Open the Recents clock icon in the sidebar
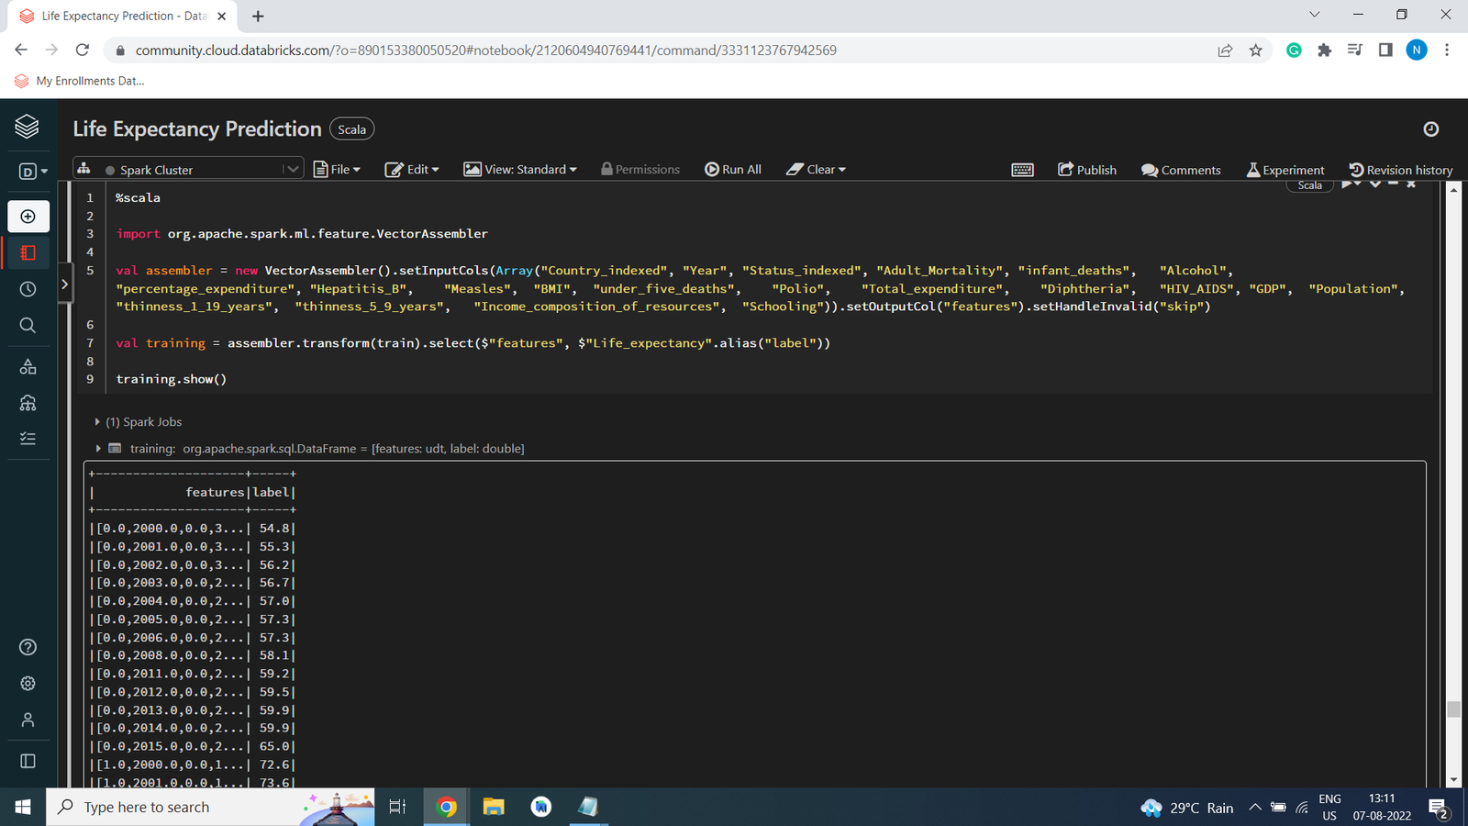Viewport: 1468px width, 826px height. [28, 289]
